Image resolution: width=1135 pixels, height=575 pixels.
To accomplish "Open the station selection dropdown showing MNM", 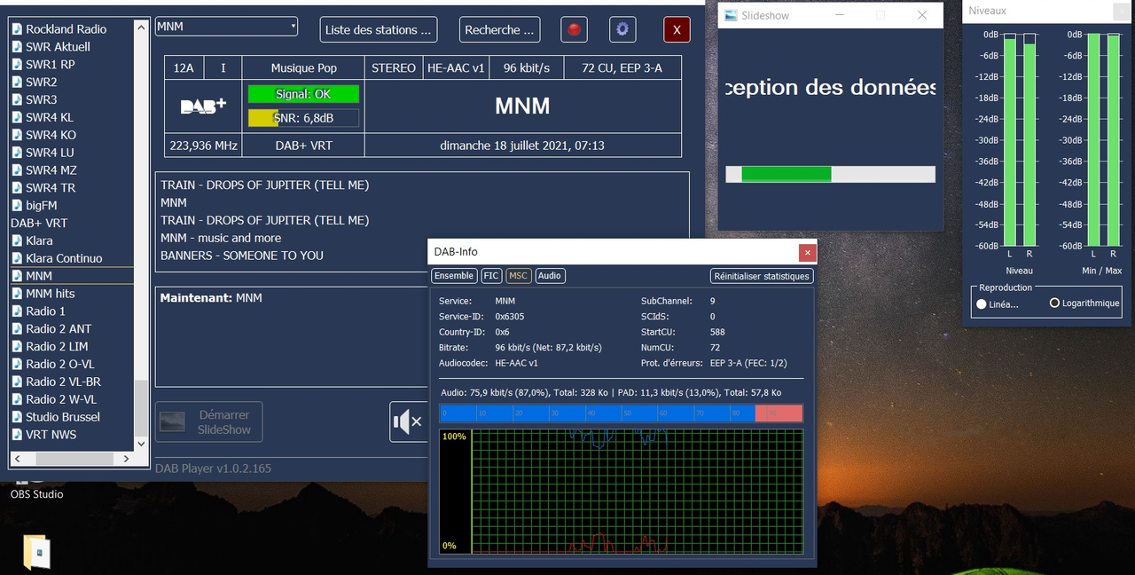I will pos(226,27).
